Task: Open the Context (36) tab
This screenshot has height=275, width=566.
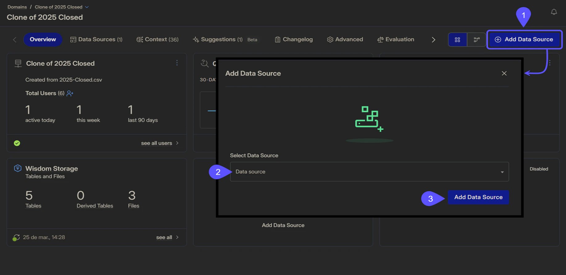Action: point(157,39)
